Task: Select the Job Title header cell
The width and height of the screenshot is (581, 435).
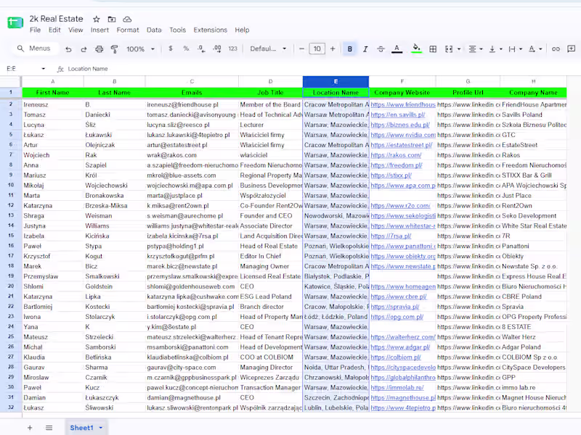Action: click(270, 93)
